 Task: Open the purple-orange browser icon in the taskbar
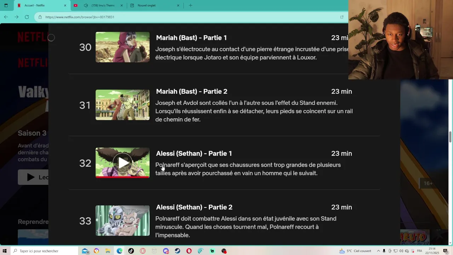coord(96,251)
